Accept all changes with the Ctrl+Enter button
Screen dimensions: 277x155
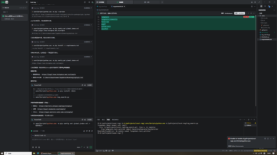(239, 13)
